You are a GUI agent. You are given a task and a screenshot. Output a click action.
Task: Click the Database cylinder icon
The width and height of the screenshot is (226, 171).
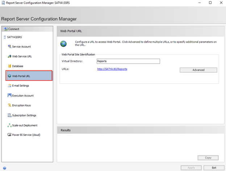coord(9,66)
